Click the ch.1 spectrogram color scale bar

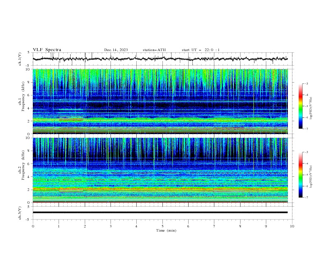click(300, 106)
